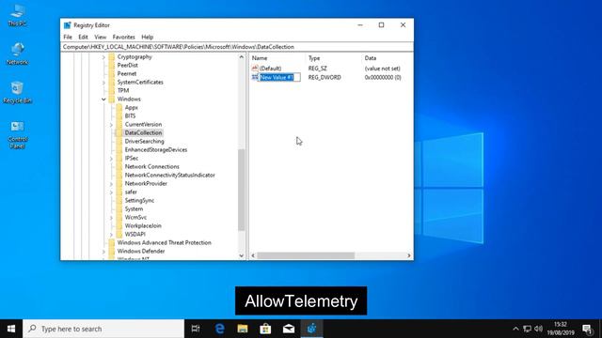The image size is (602, 338).
Task: Click the PeerDist folder icon
Action: coord(112,65)
